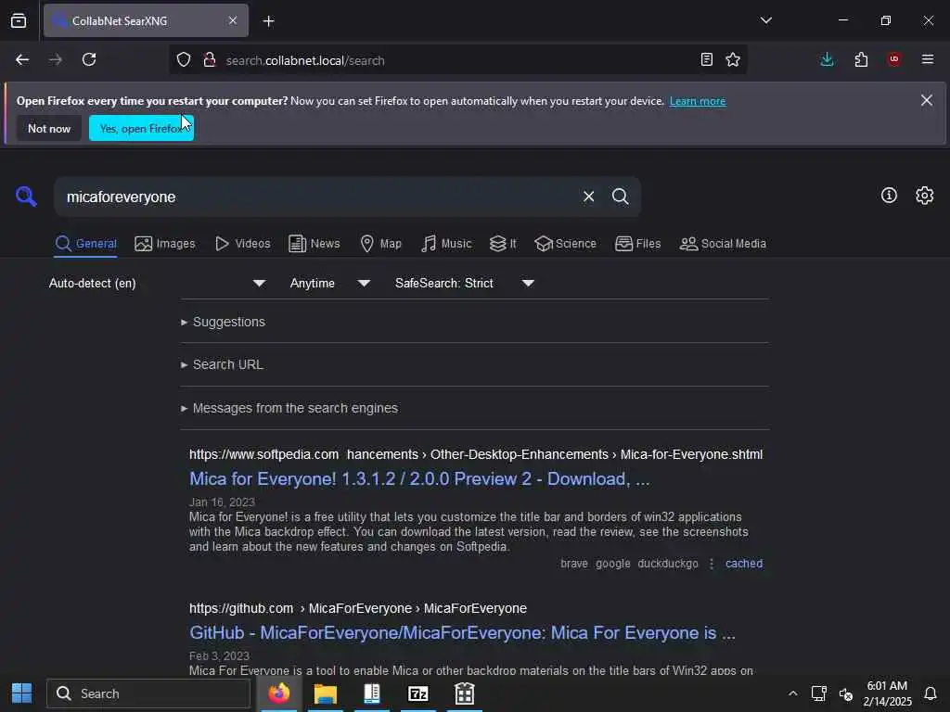Click the SearXNG magnifier logo
Viewport: 950px width, 712px height.
click(x=26, y=197)
